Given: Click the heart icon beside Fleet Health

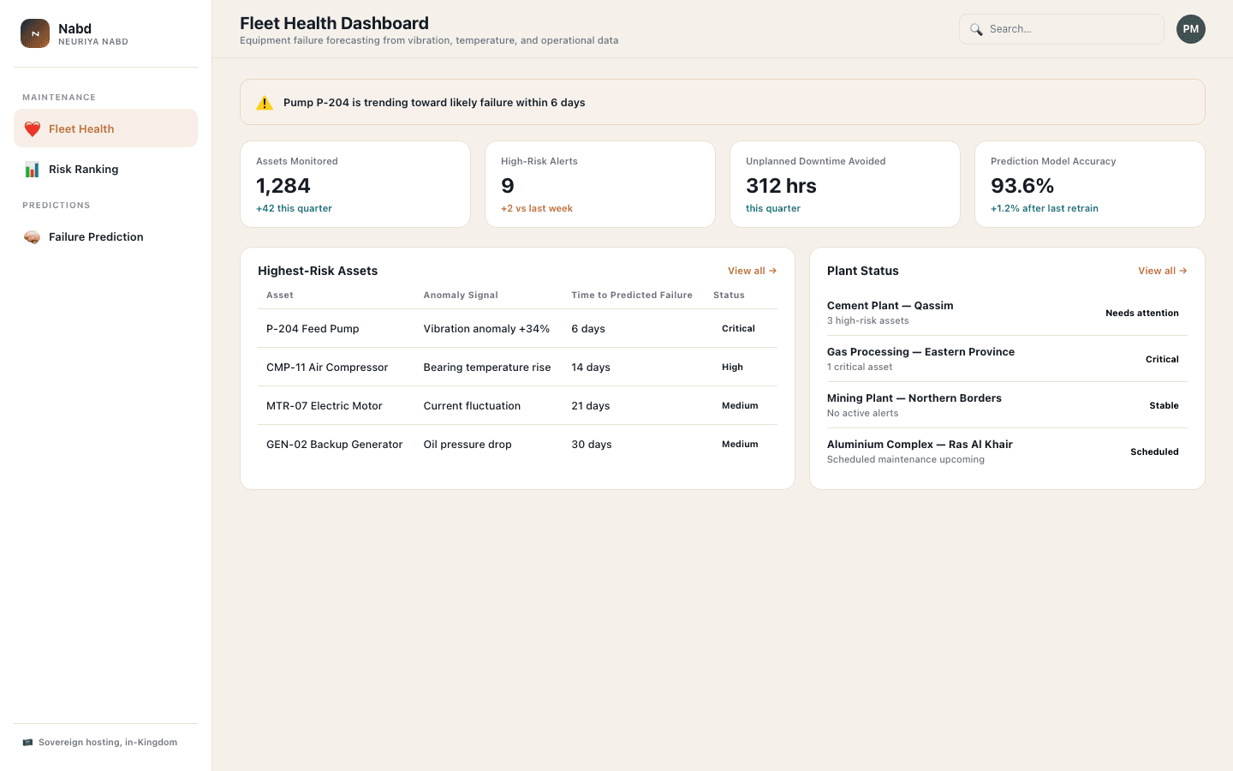Looking at the screenshot, I should tap(32, 128).
